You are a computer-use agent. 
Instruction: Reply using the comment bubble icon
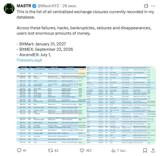pos(19,150)
